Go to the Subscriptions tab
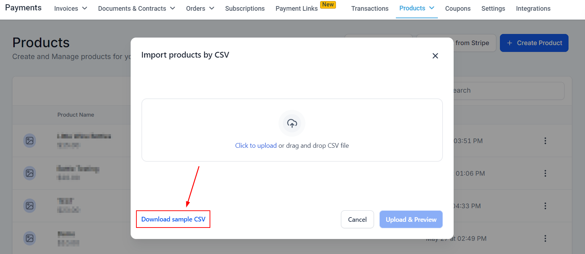 (245, 9)
